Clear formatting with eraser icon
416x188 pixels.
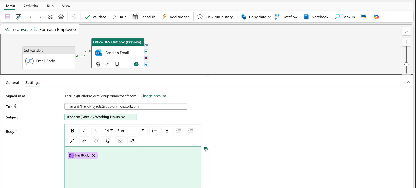pos(132,141)
